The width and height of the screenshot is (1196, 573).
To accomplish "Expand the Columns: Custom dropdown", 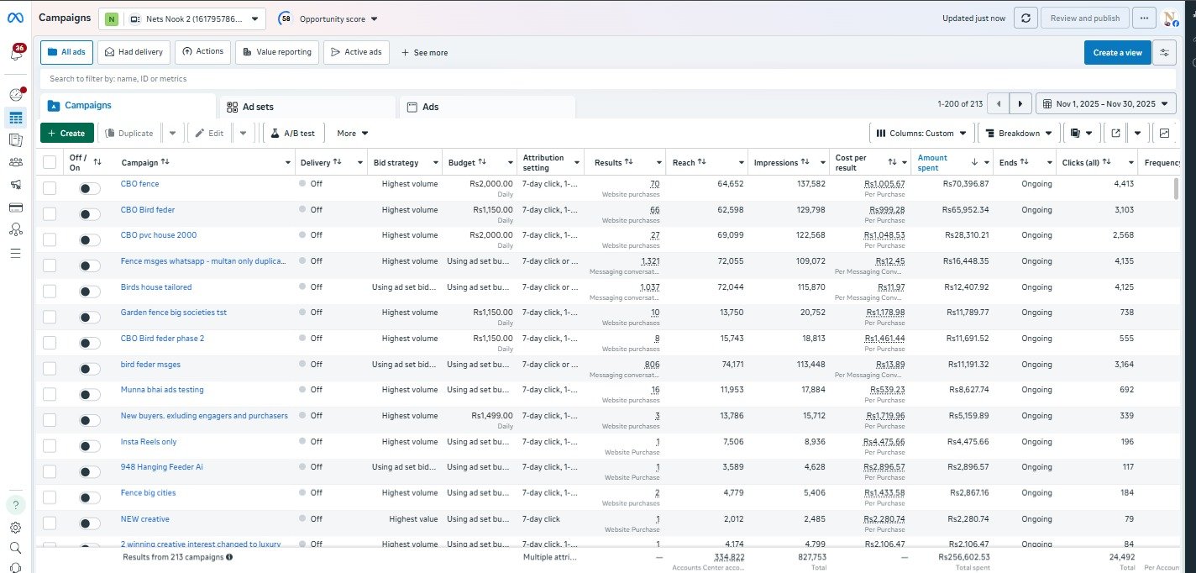I will click(921, 133).
